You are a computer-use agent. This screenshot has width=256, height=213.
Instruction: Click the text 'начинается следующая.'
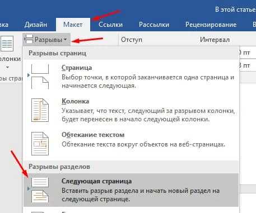pyautogui.click(x=99, y=86)
